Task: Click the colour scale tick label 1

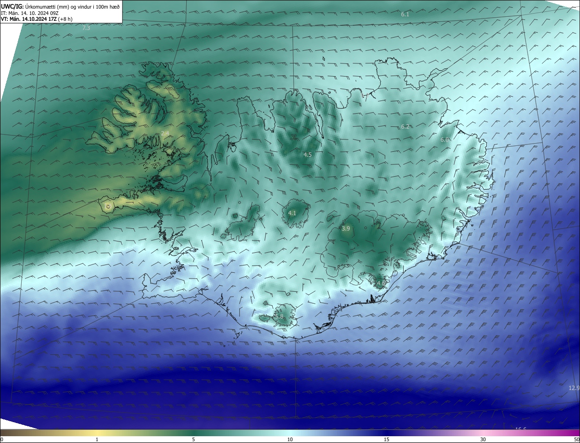Action: pyautogui.click(x=97, y=439)
